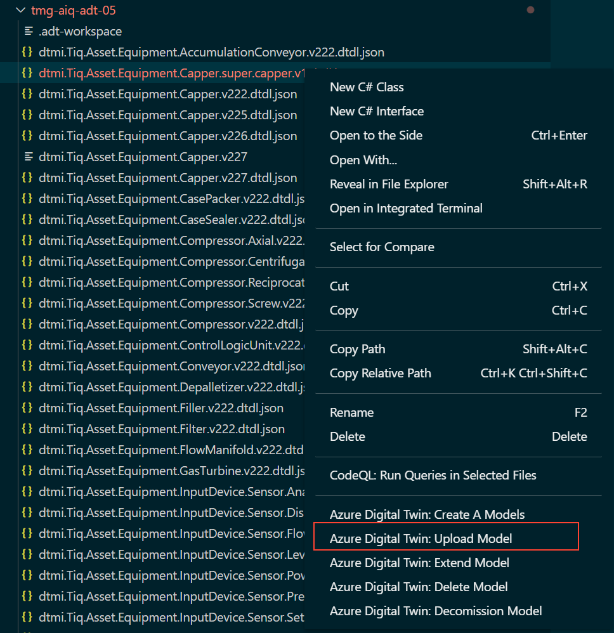The height and width of the screenshot is (633, 614).
Task: Open the InputDevice.Sensor.Pow file
Action: pyautogui.click(x=171, y=576)
